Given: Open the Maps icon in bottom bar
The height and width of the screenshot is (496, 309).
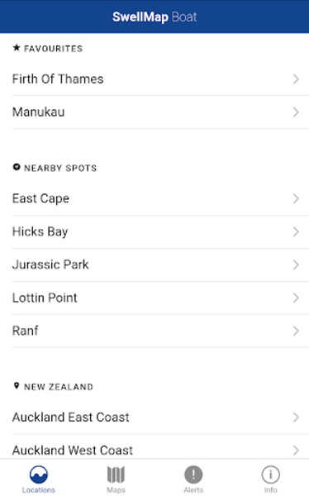Looking at the screenshot, I should [x=116, y=475].
